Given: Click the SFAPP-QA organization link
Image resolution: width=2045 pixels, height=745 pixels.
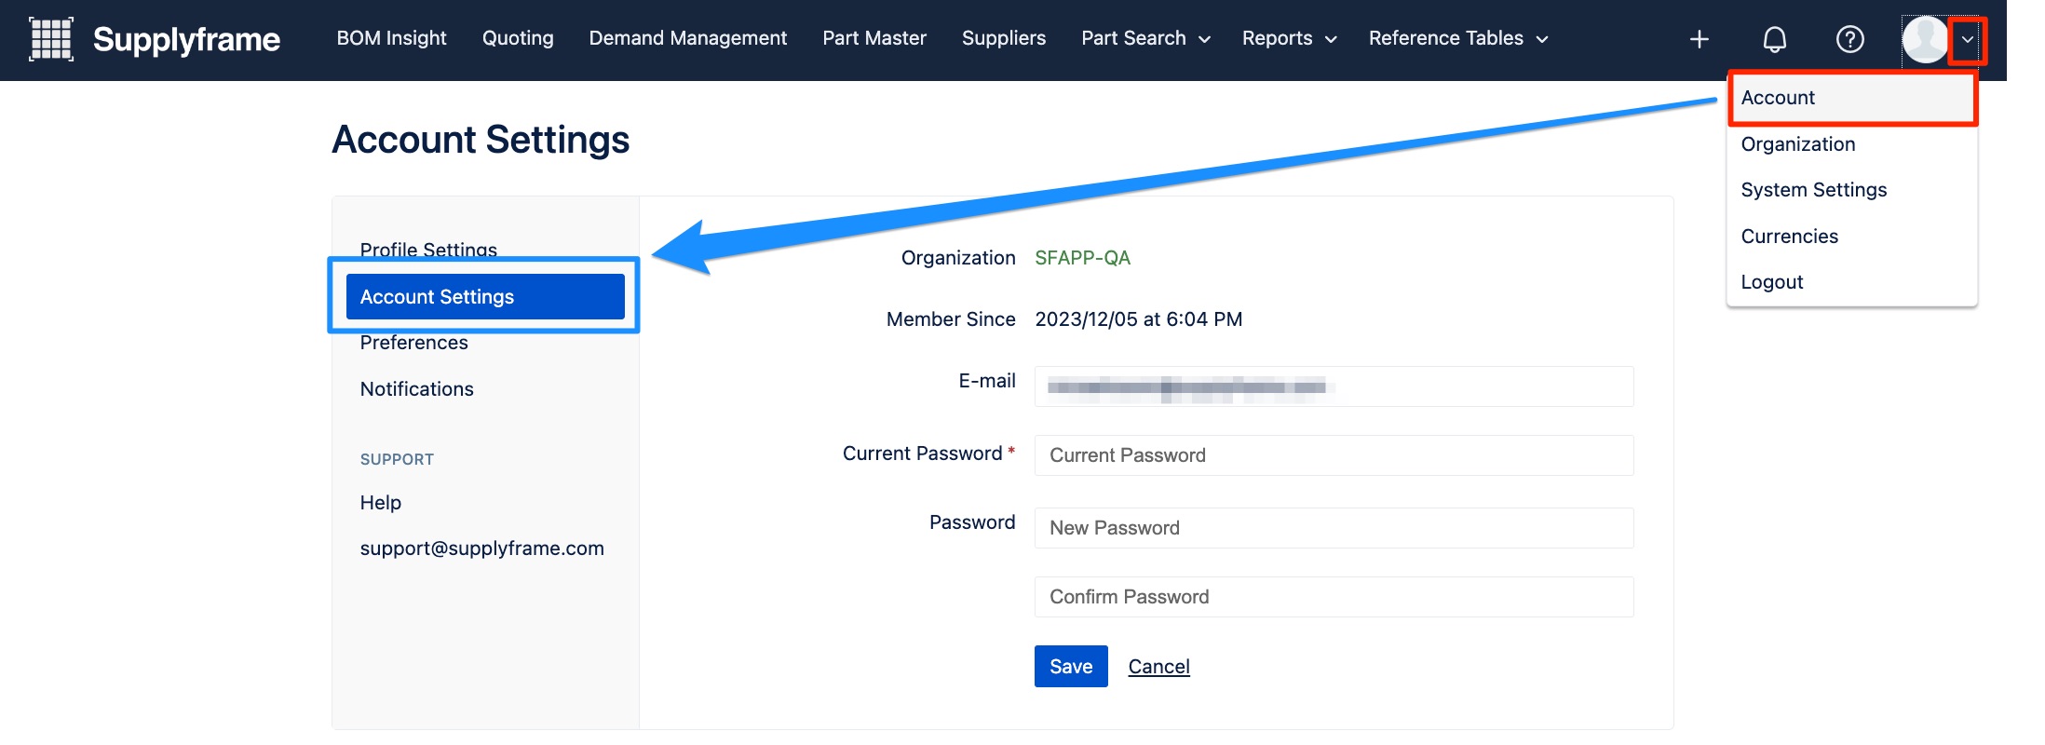Looking at the screenshot, I should tap(1082, 258).
